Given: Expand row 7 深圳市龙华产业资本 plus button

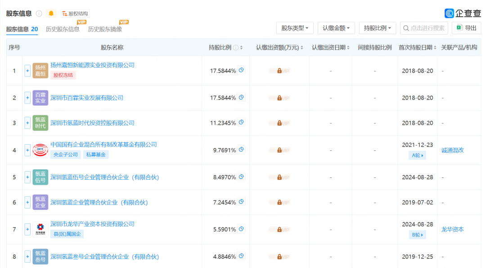Looking at the screenshot, I should pos(27,229).
